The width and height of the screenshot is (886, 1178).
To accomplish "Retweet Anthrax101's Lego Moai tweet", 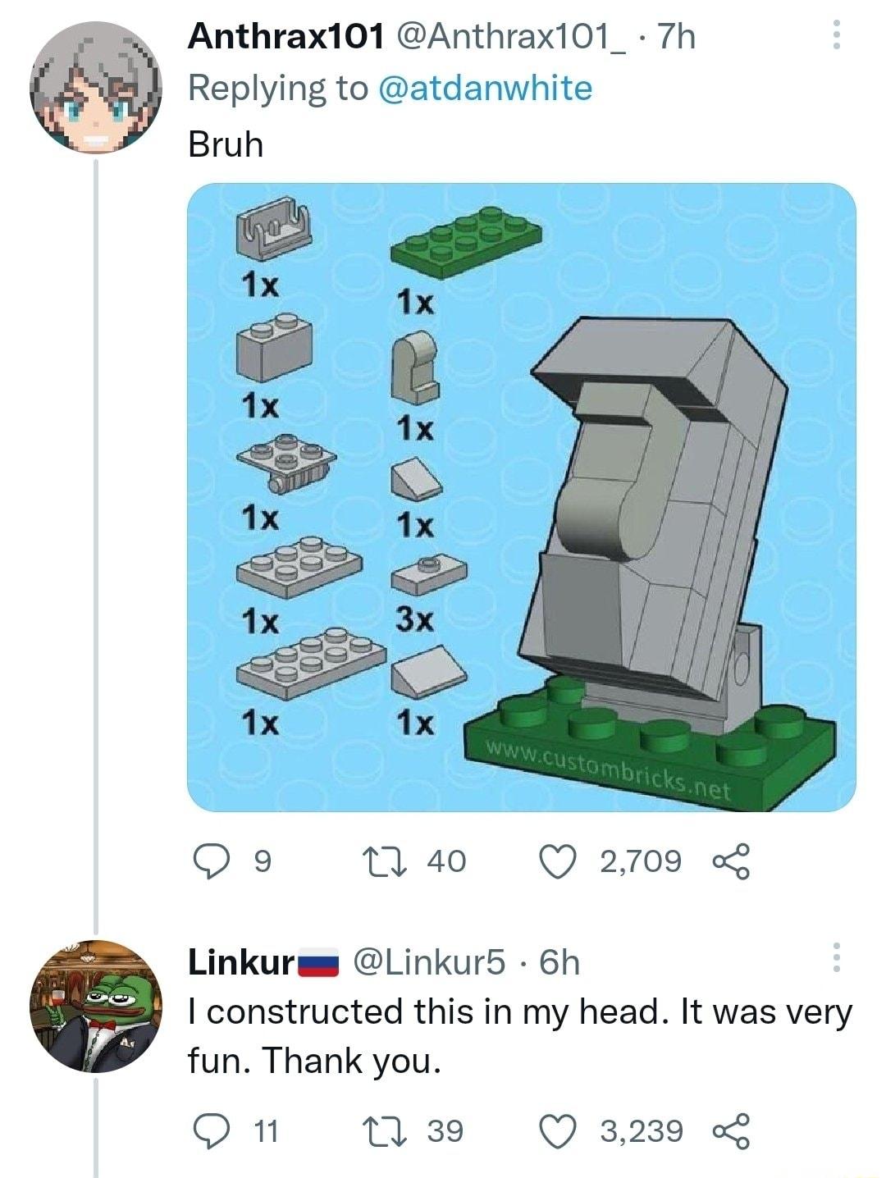I will click(404, 861).
